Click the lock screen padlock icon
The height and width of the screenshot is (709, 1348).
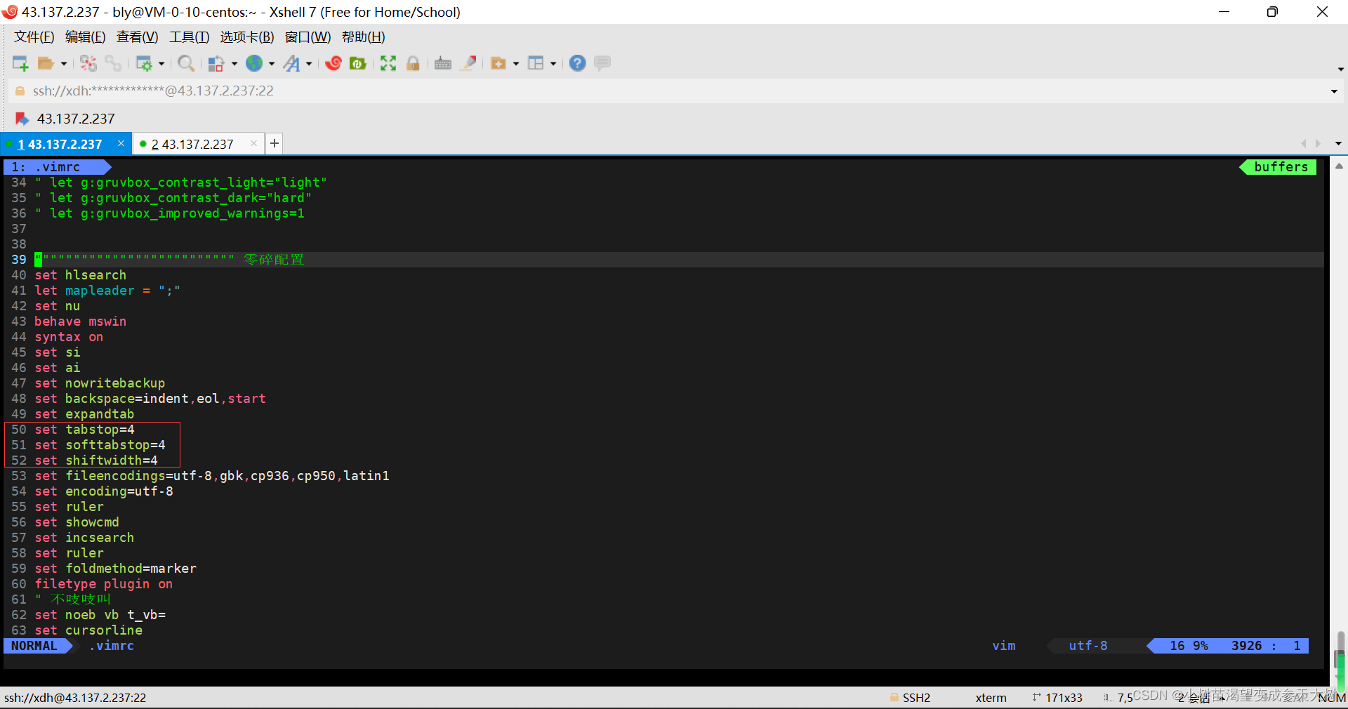[x=413, y=63]
